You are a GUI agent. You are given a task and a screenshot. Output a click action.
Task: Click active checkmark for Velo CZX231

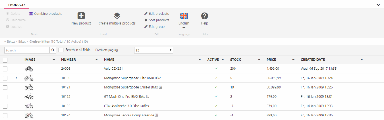(x=216, y=69)
